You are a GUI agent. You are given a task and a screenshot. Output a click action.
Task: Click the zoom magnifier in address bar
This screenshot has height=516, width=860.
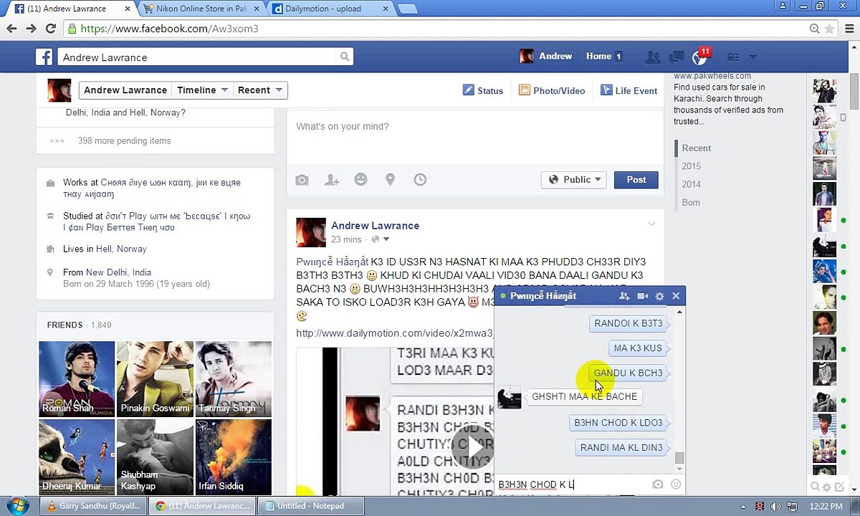click(x=814, y=29)
